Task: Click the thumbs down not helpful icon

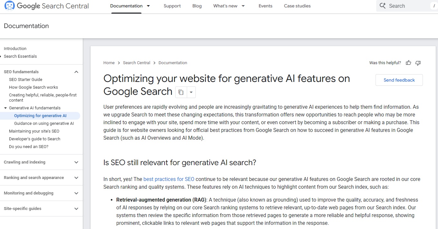Action: pyautogui.click(x=418, y=63)
